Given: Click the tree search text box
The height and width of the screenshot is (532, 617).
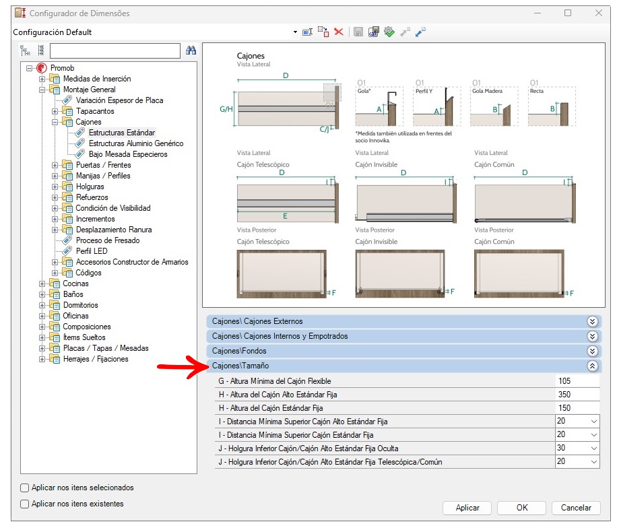Looking at the screenshot, I should point(115,51).
